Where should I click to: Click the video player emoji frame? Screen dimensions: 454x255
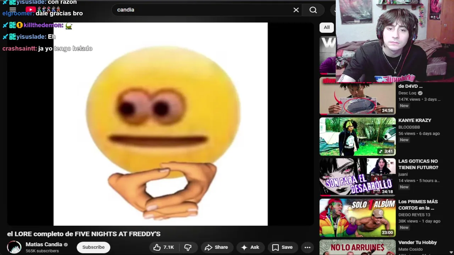(160, 124)
